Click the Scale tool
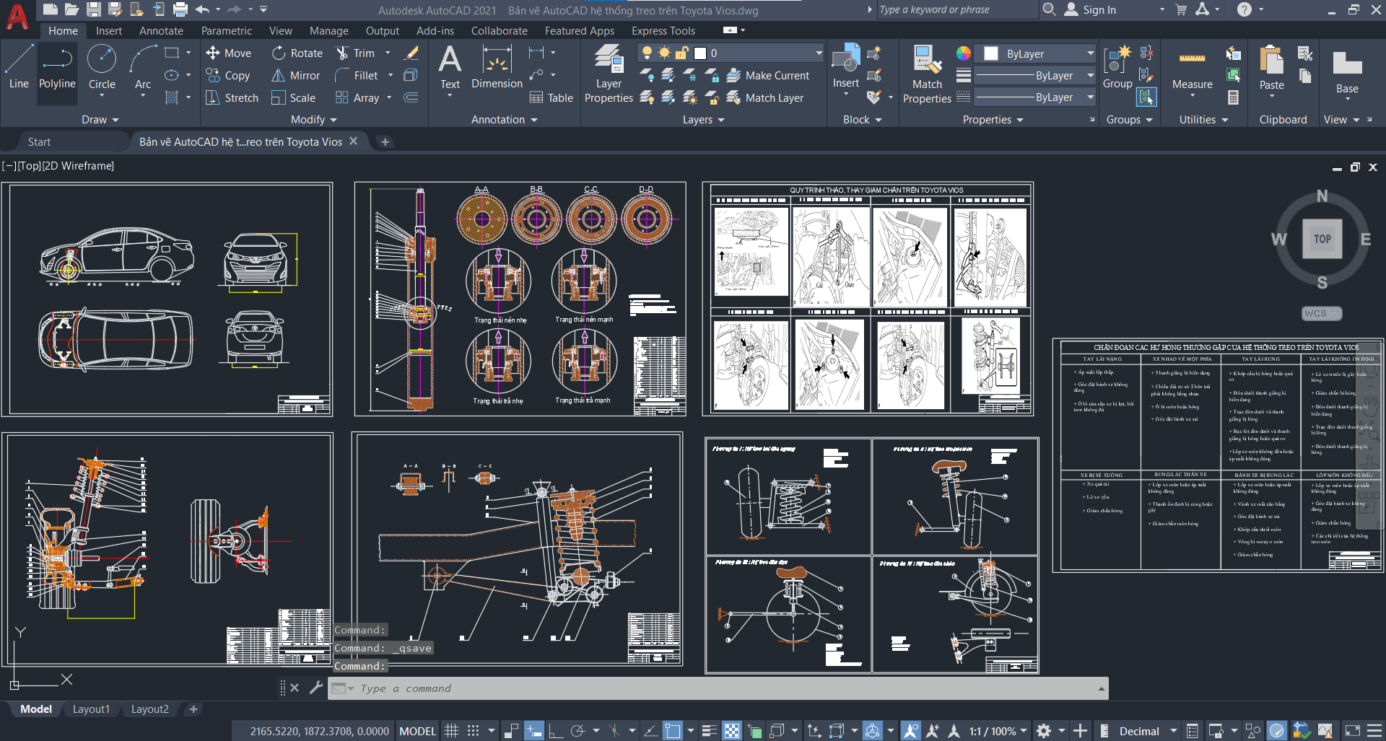Image resolution: width=1386 pixels, height=741 pixels. pyautogui.click(x=293, y=97)
